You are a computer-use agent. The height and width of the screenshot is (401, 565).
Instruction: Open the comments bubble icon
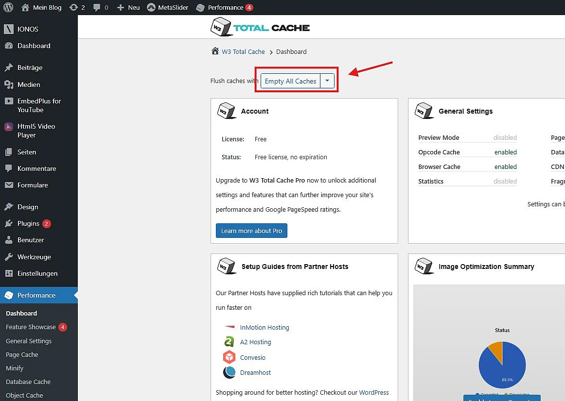pyautogui.click(x=97, y=8)
